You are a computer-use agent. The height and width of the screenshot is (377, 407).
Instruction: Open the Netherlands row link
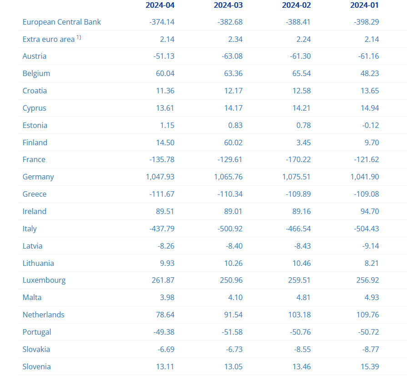44,315
